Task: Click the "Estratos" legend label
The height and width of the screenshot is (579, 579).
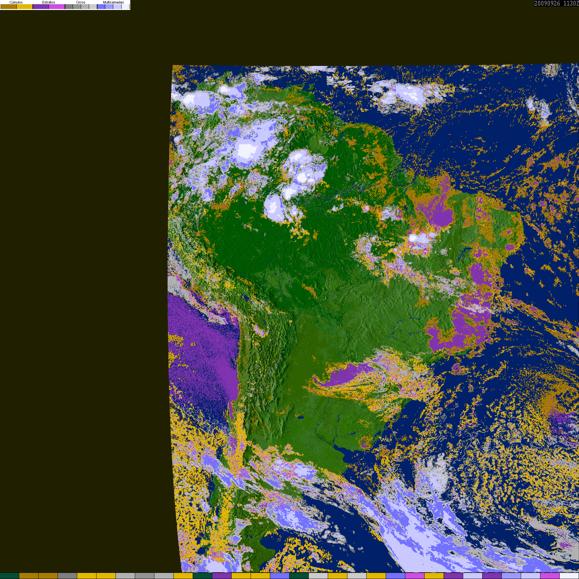Action: pyautogui.click(x=49, y=2)
